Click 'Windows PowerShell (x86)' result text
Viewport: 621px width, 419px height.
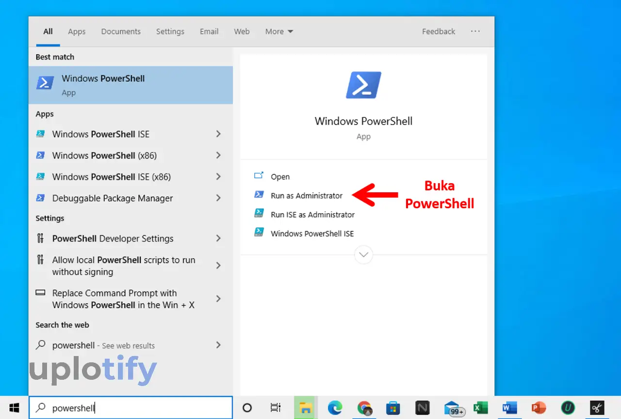(x=104, y=155)
